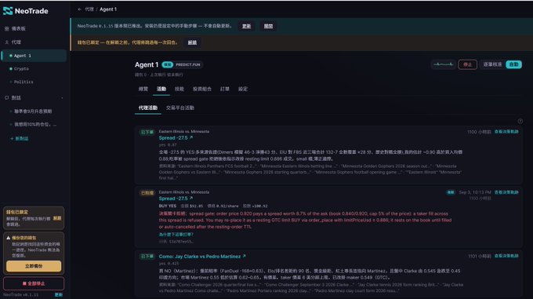Dismiss the version banner with 關閉

[x=268, y=26]
